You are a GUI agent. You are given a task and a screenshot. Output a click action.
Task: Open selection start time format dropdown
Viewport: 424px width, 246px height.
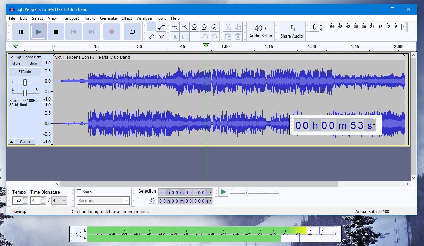click(211, 192)
